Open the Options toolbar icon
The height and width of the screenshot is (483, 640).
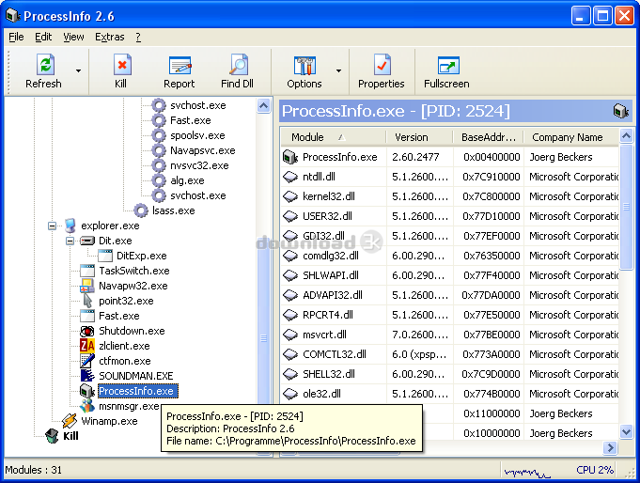pyautogui.click(x=304, y=66)
